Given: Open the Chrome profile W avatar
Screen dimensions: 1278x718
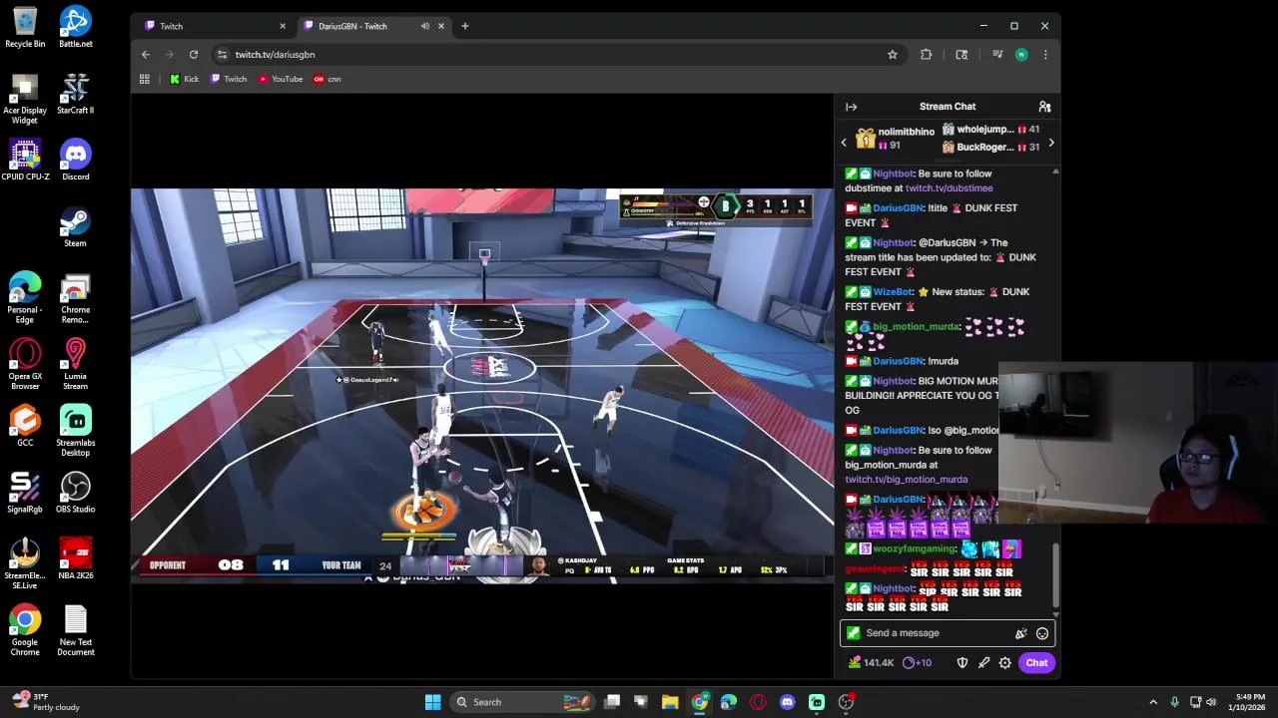Looking at the screenshot, I should coord(1021,55).
